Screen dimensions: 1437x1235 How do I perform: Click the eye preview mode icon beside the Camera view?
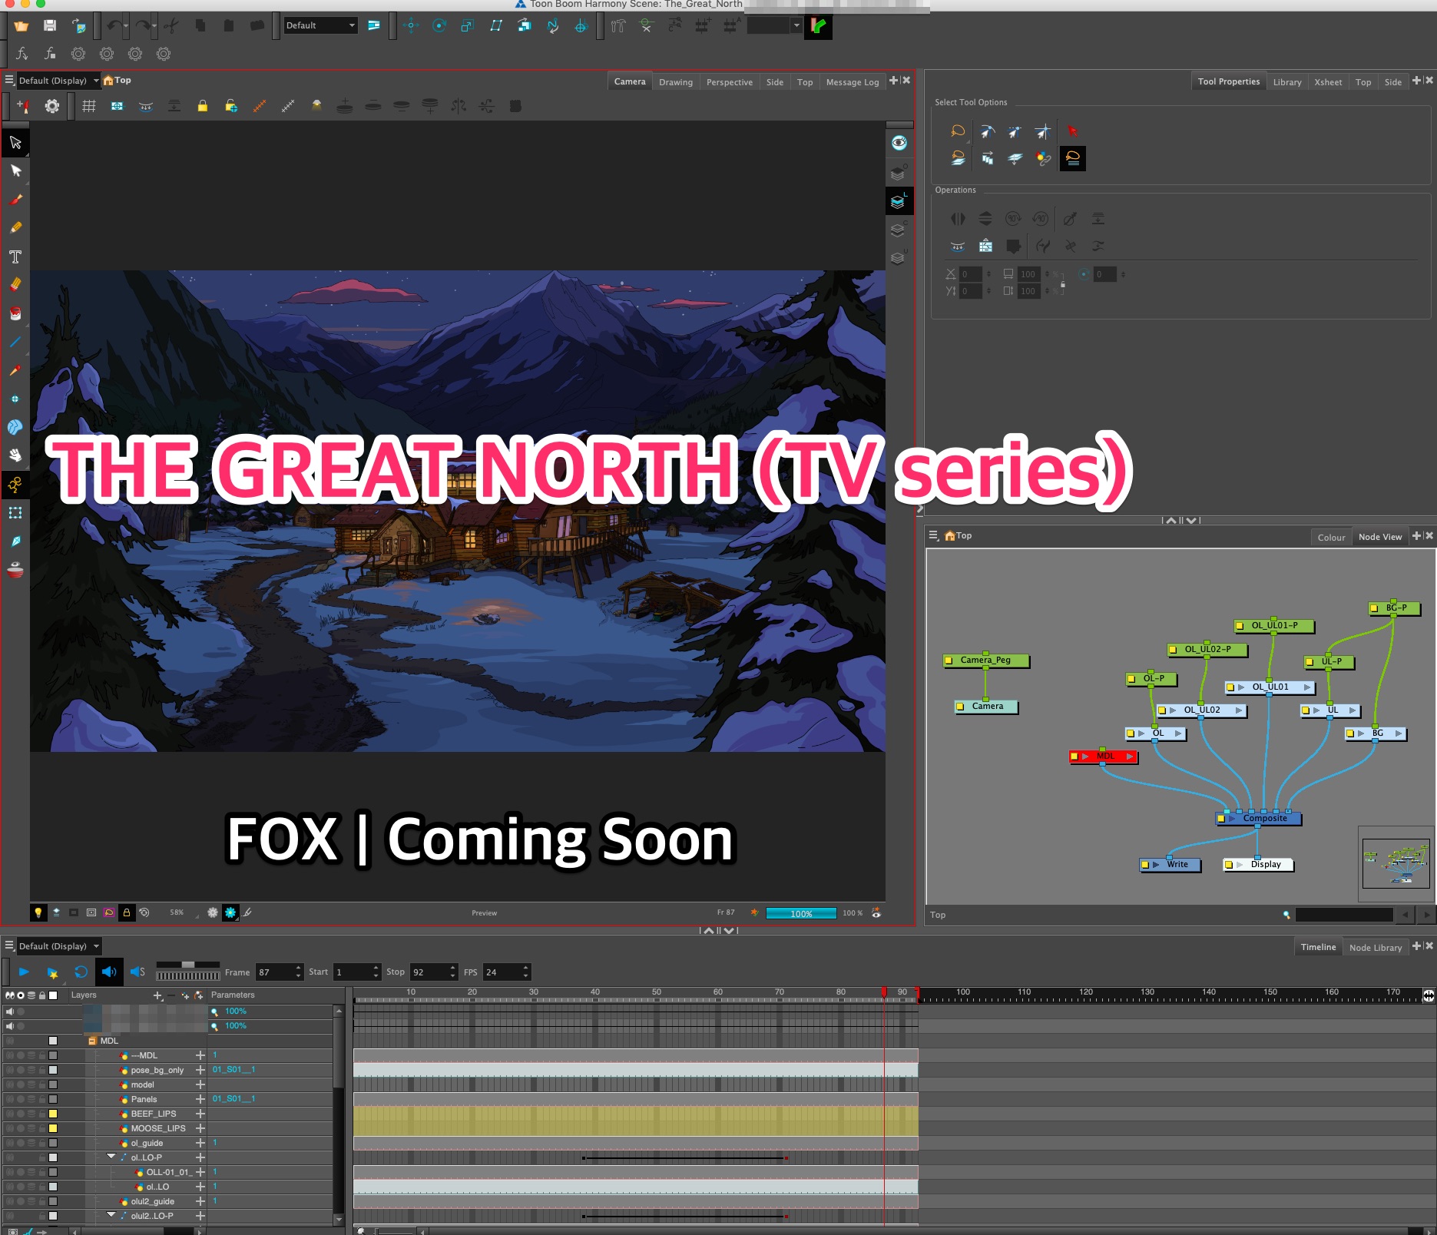click(899, 143)
